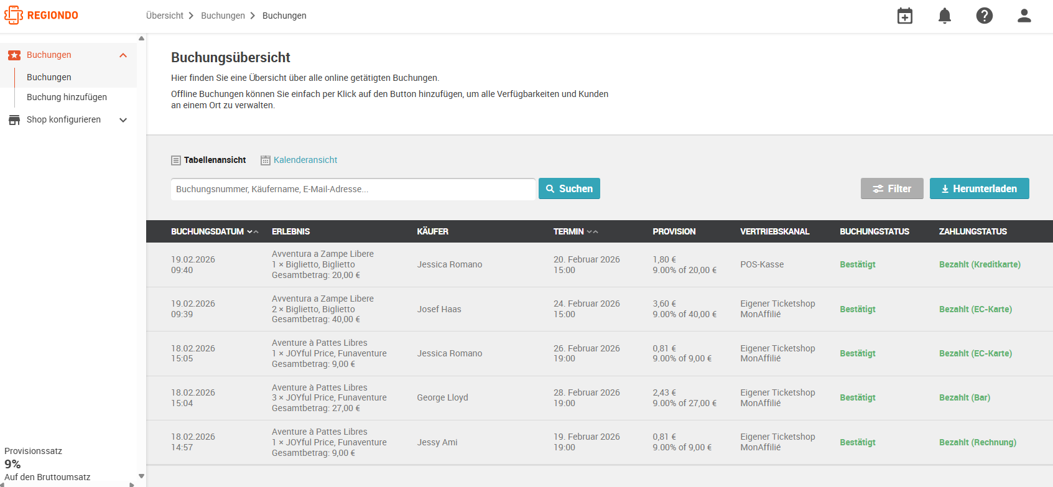Click booking date 18.02.2026 14:57
The image size is (1053, 487).
(193, 442)
